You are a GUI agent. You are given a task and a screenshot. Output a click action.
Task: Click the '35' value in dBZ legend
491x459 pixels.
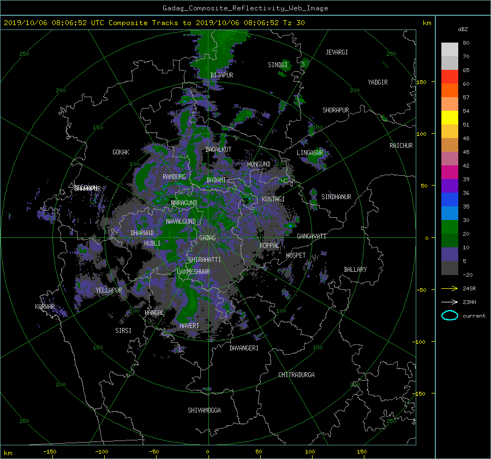point(466,206)
